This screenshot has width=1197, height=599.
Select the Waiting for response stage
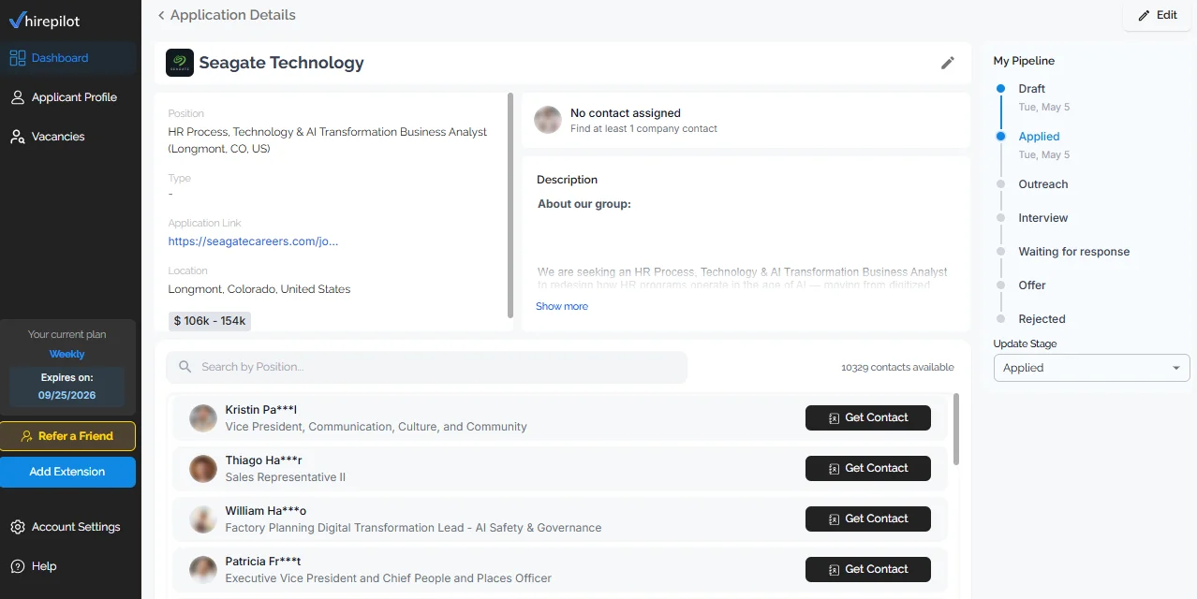[x=1074, y=252]
